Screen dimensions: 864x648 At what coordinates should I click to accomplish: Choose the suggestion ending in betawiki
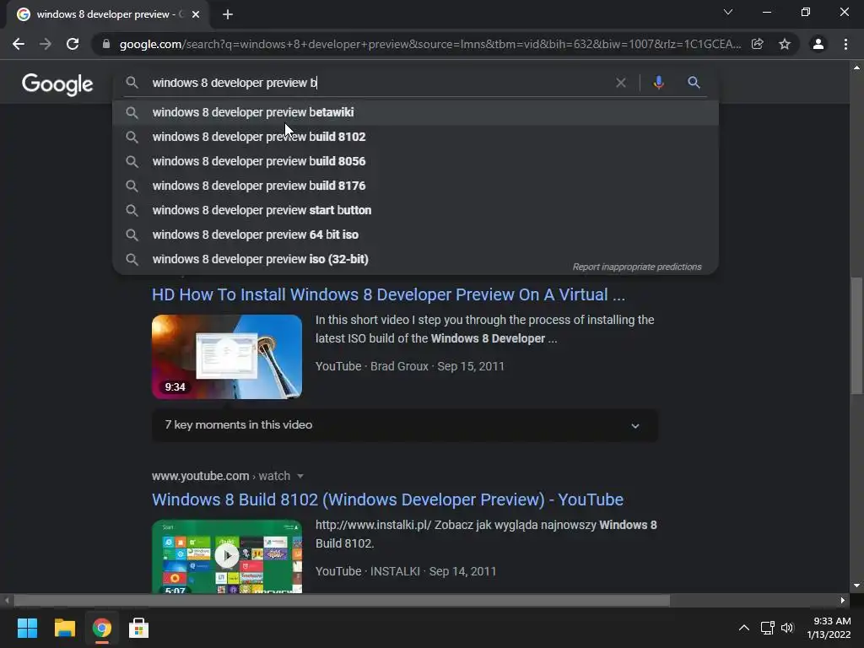415,112
